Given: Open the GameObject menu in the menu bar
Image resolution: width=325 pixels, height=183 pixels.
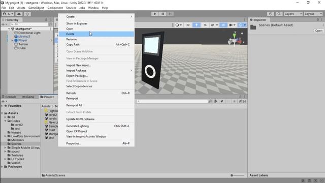Looking at the screenshot, I should [x=36, y=8].
